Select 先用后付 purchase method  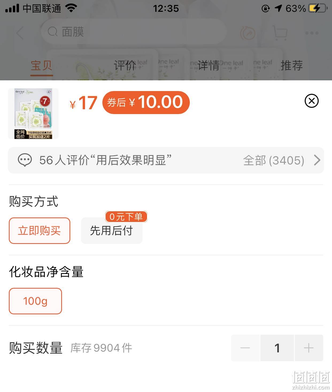(x=112, y=231)
